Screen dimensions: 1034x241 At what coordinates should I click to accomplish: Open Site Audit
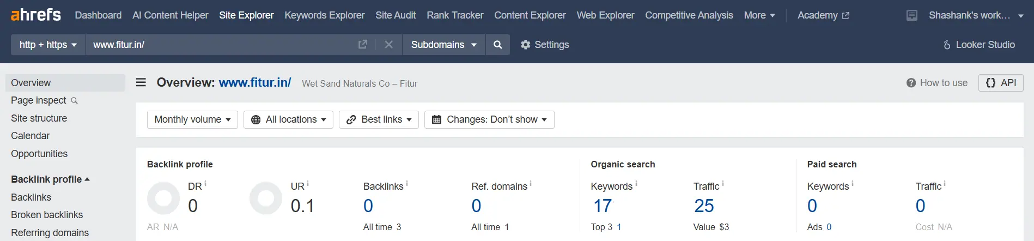[396, 15]
